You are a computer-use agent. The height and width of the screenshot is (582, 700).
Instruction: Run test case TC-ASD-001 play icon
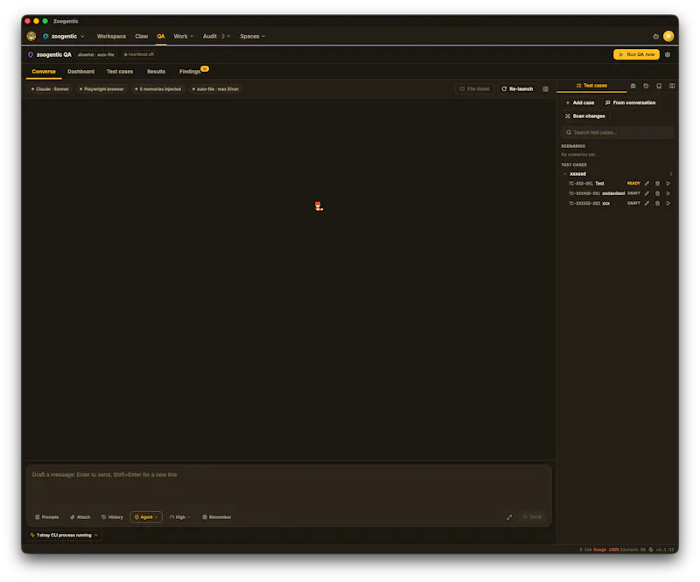(x=668, y=184)
